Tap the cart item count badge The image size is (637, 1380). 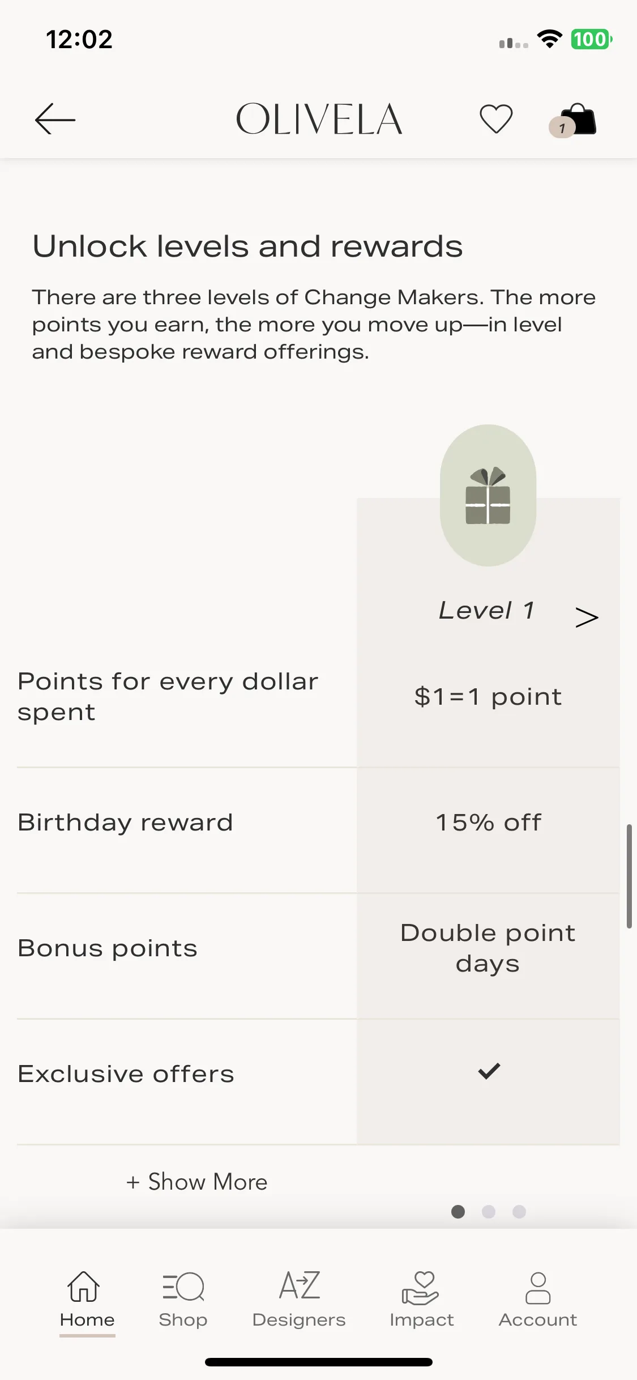pyautogui.click(x=562, y=127)
